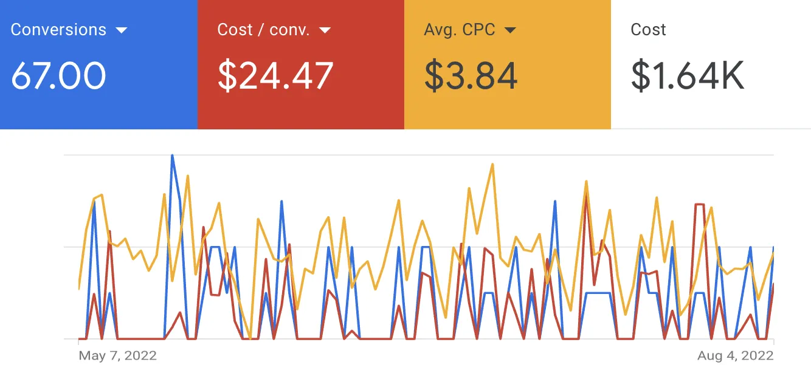Image resolution: width=811 pixels, height=379 pixels.
Task: Click the tallest blue conversions peak
Action: [x=173, y=156]
